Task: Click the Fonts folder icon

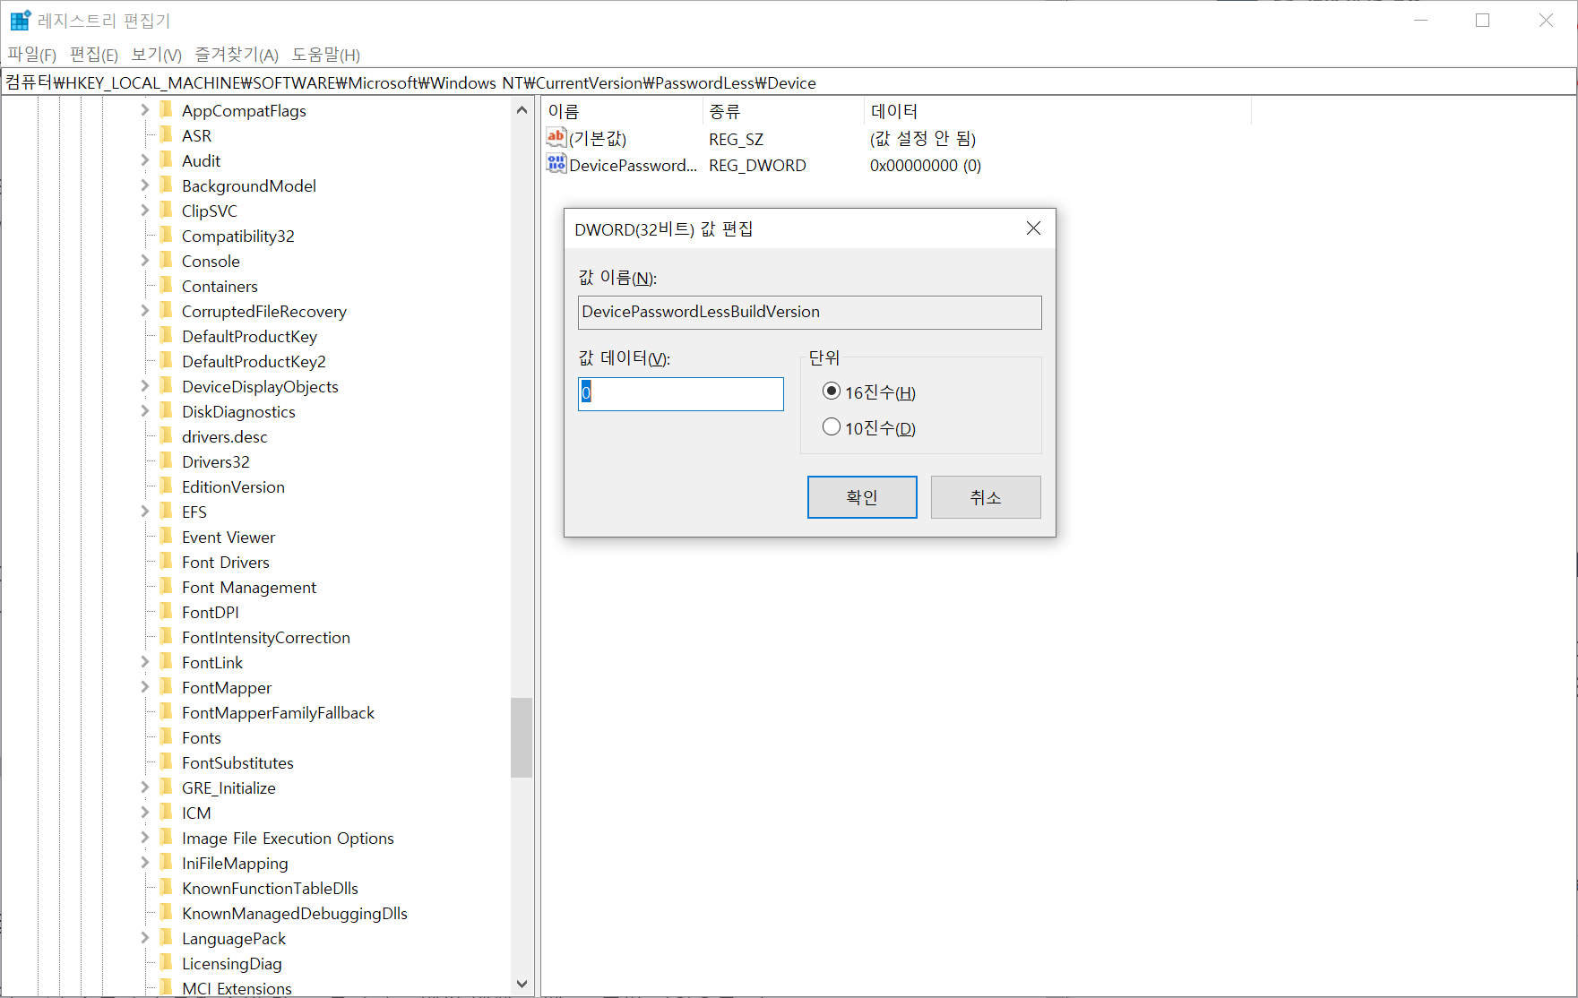Action: pos(166,737)
